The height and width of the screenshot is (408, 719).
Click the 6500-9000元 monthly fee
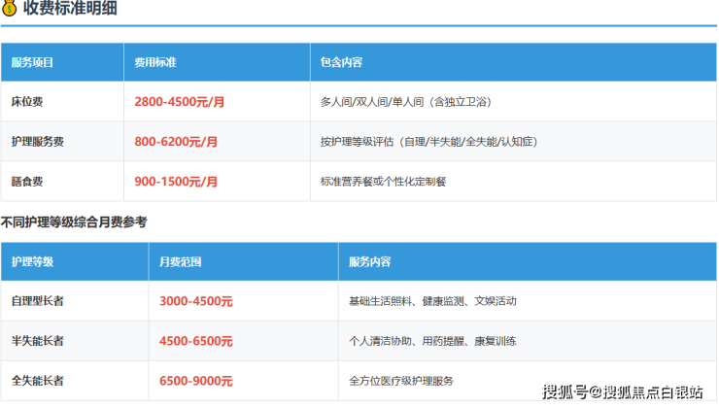(x=196, y=381)
